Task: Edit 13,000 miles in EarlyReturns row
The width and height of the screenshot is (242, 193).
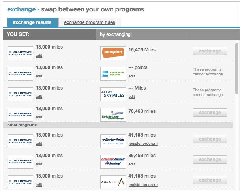Action: [39, 117]
